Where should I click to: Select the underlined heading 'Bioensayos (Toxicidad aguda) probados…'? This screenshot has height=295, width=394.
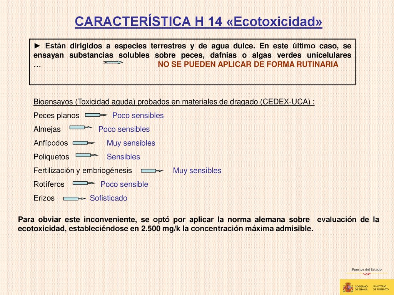174,102
